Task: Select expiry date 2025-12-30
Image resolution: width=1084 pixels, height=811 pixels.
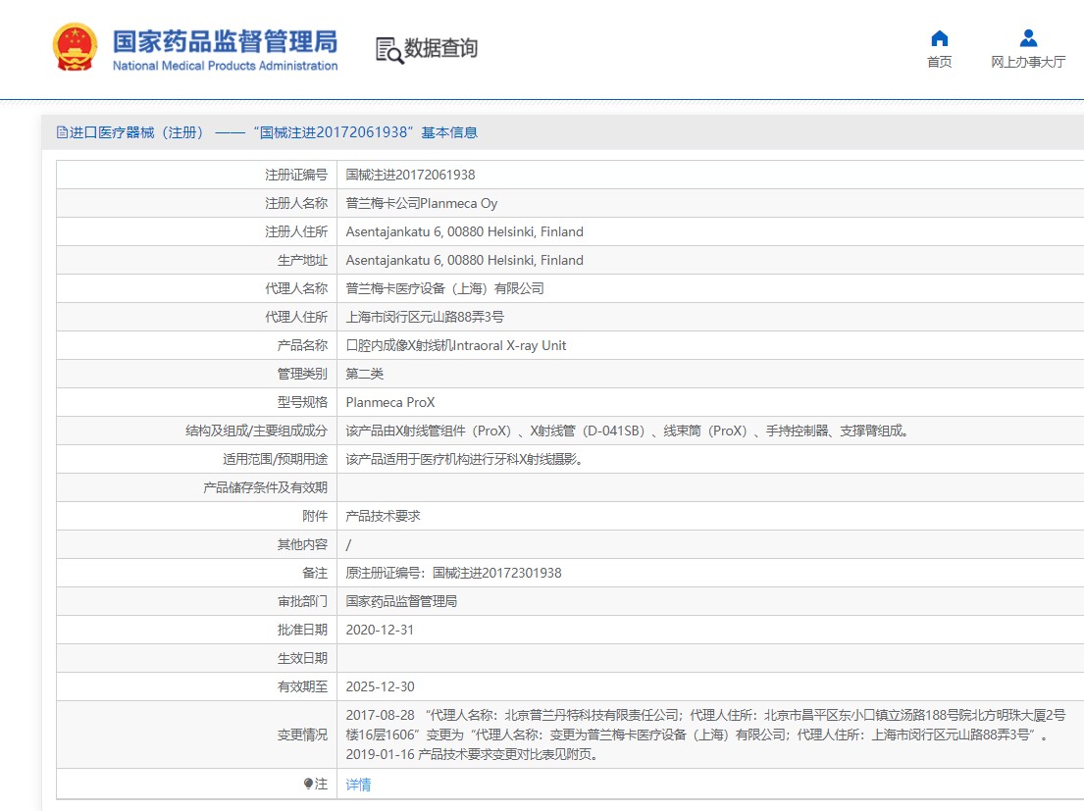Action: coord(381,686)
